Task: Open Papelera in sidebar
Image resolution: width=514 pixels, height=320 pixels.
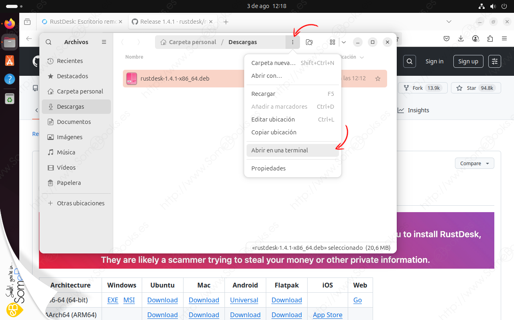Action: pyautogui.click(x=76, y=183)
